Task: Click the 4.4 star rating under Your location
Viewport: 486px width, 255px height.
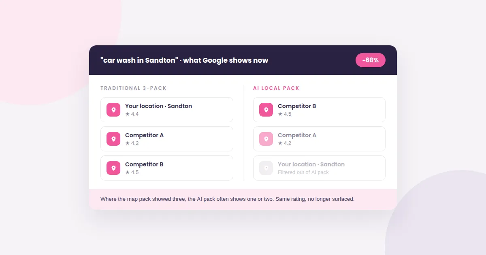Action: (132, 114)
